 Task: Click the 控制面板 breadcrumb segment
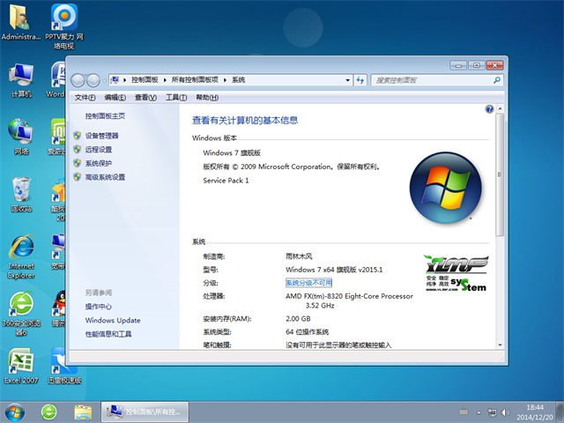point(145,80)
